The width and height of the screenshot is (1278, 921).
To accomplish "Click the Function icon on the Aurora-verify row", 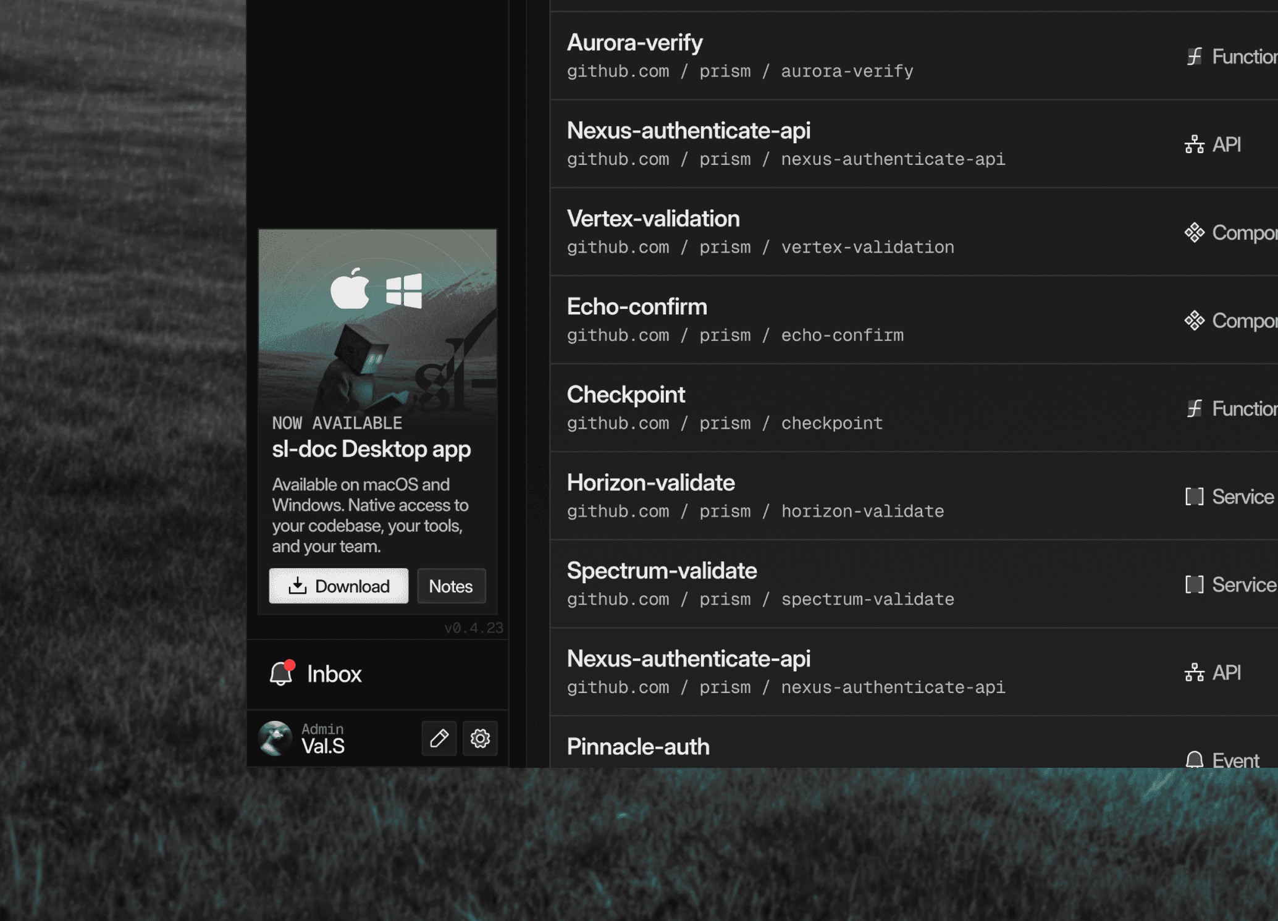I will (x=1194, y=56).
